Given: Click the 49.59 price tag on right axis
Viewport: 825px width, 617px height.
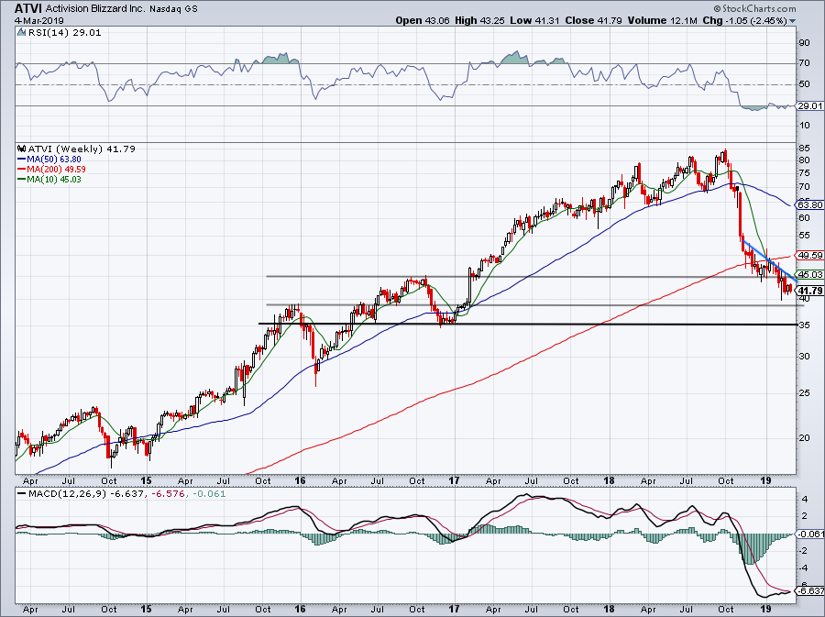Looking at the screenshot, I should point(810,255).
